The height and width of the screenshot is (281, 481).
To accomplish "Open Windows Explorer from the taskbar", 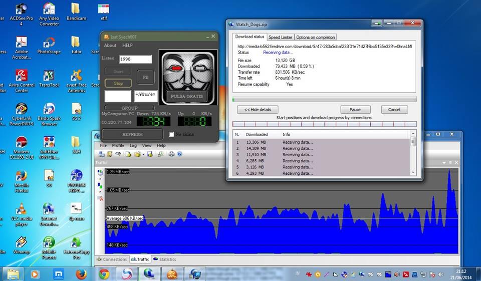I will (x=13, y=274).
